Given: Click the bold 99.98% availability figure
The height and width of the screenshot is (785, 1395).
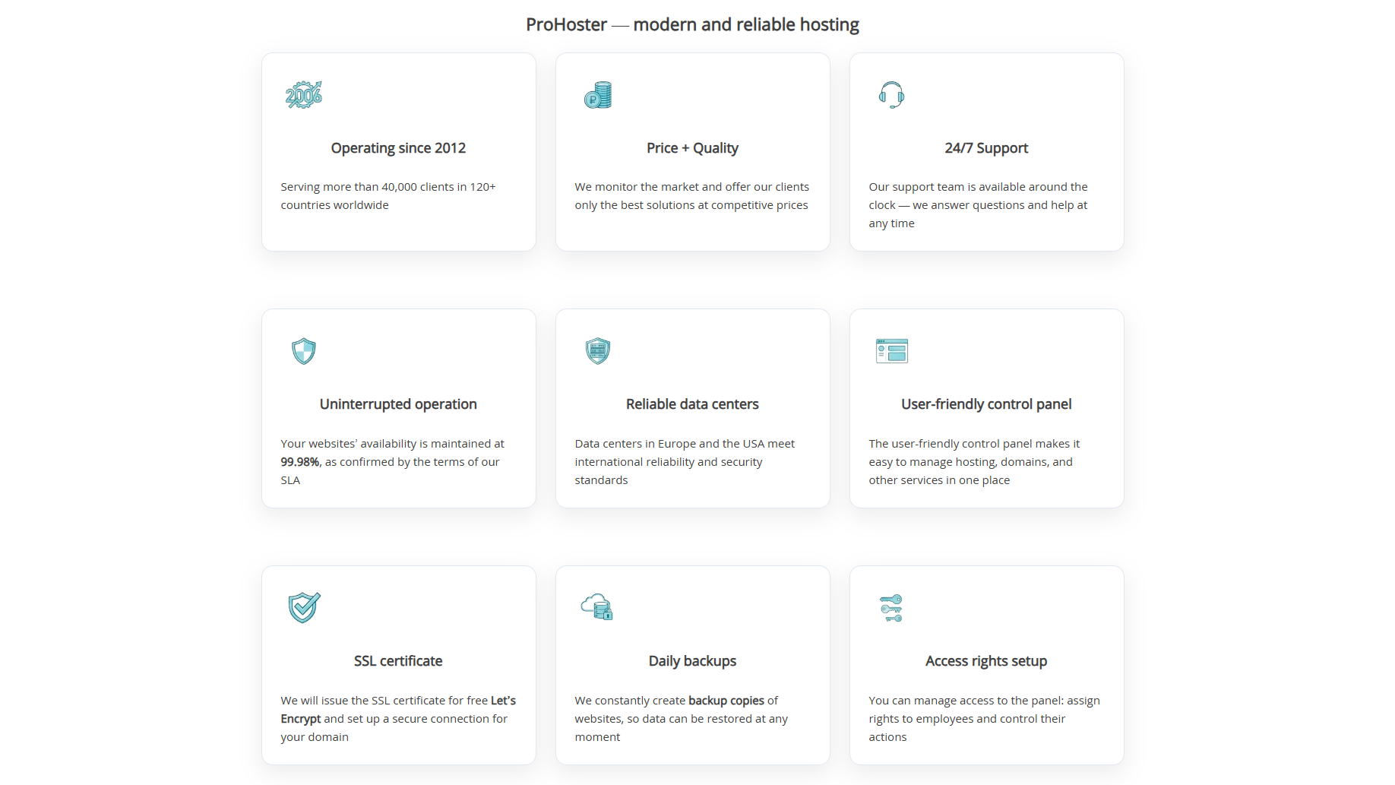Looking at the screenshot, I should coord(299,462).
